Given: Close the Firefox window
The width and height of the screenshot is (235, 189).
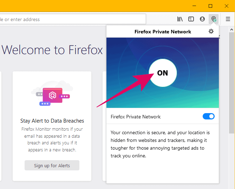Looking at the screenshot, I should [227, 6].
